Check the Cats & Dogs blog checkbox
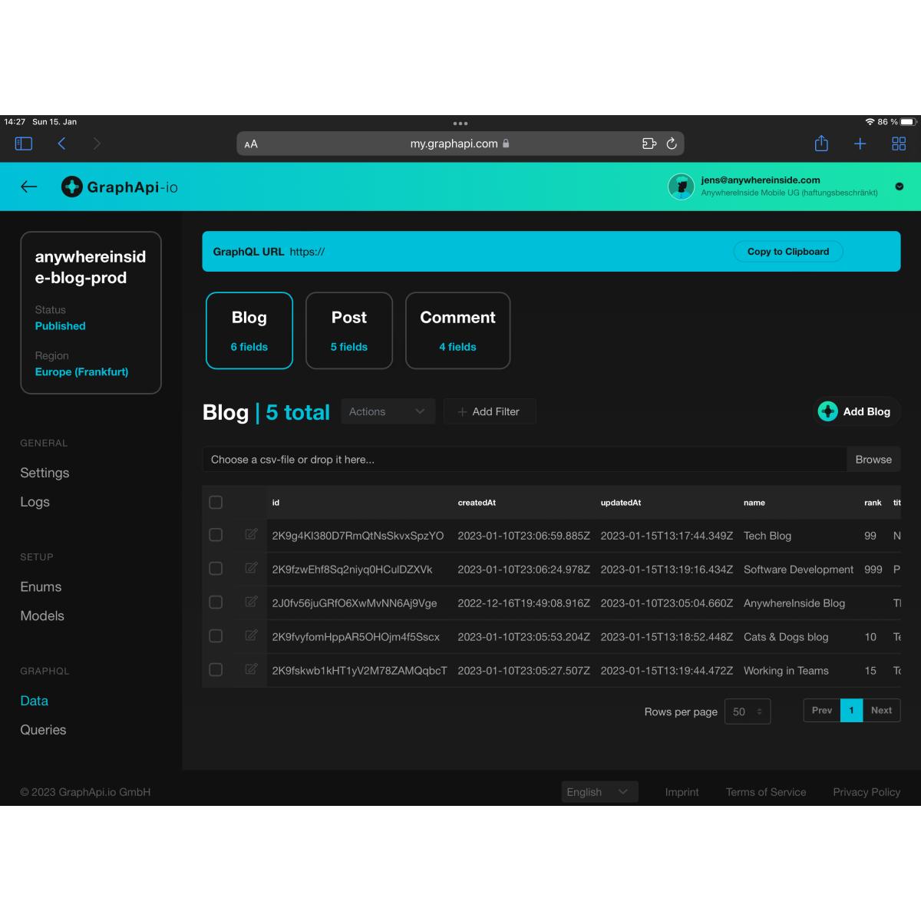921x921 pixels. (x=216, y=636)
